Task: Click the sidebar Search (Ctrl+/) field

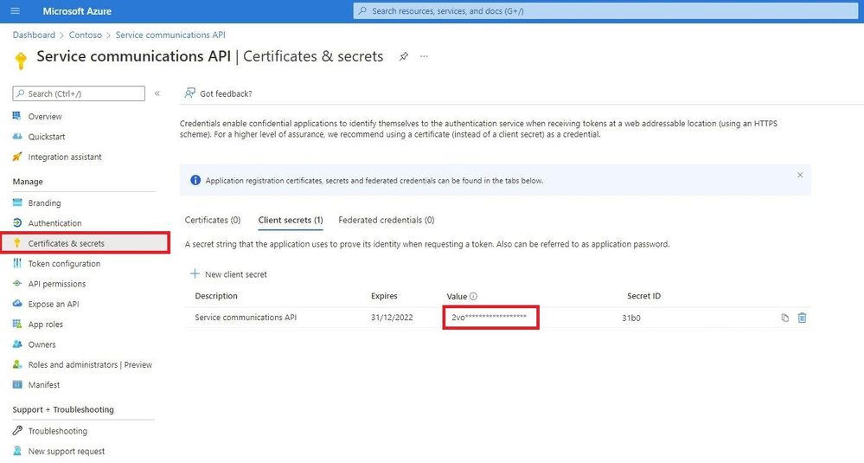Action: click(79, 93)
